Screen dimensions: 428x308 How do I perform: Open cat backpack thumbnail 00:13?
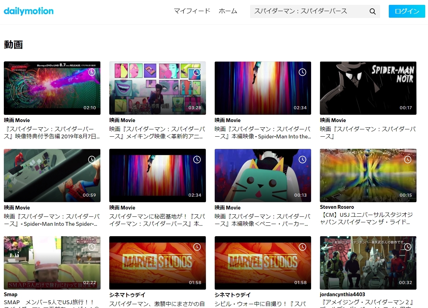click(263, 176)
